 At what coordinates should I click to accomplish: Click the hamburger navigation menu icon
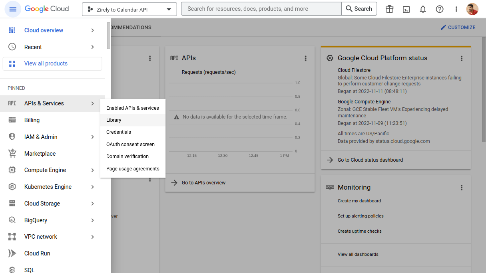click(13, 9)
